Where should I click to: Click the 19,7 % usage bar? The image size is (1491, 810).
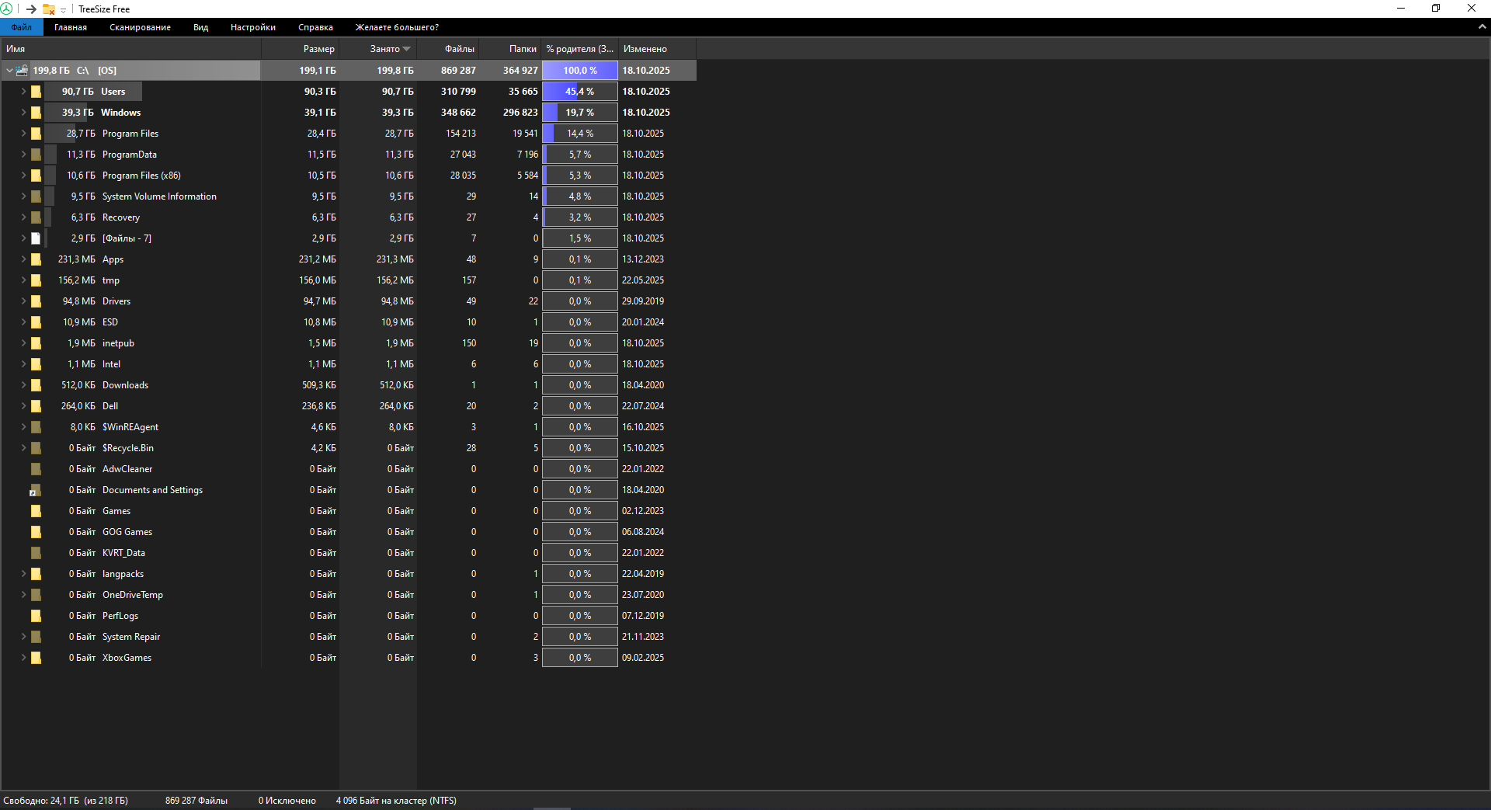tap(580, 113)
